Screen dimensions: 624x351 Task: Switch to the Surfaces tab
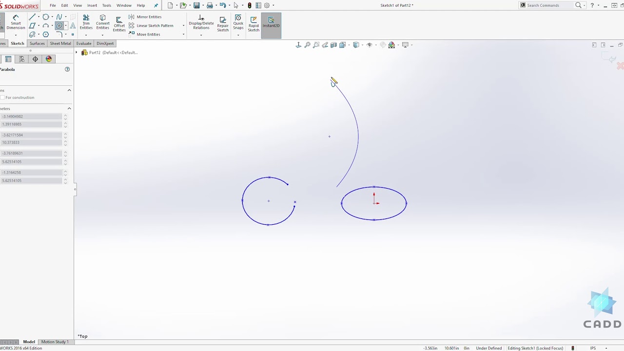tap(37, 43)
